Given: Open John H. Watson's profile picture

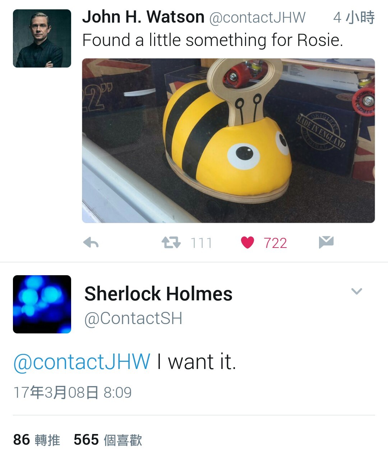Looking at the screenshot, I should (x=42, y=38).
